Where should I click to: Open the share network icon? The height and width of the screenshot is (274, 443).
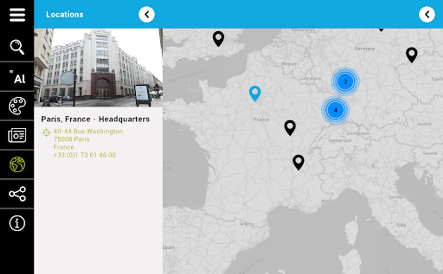point(17,194)
